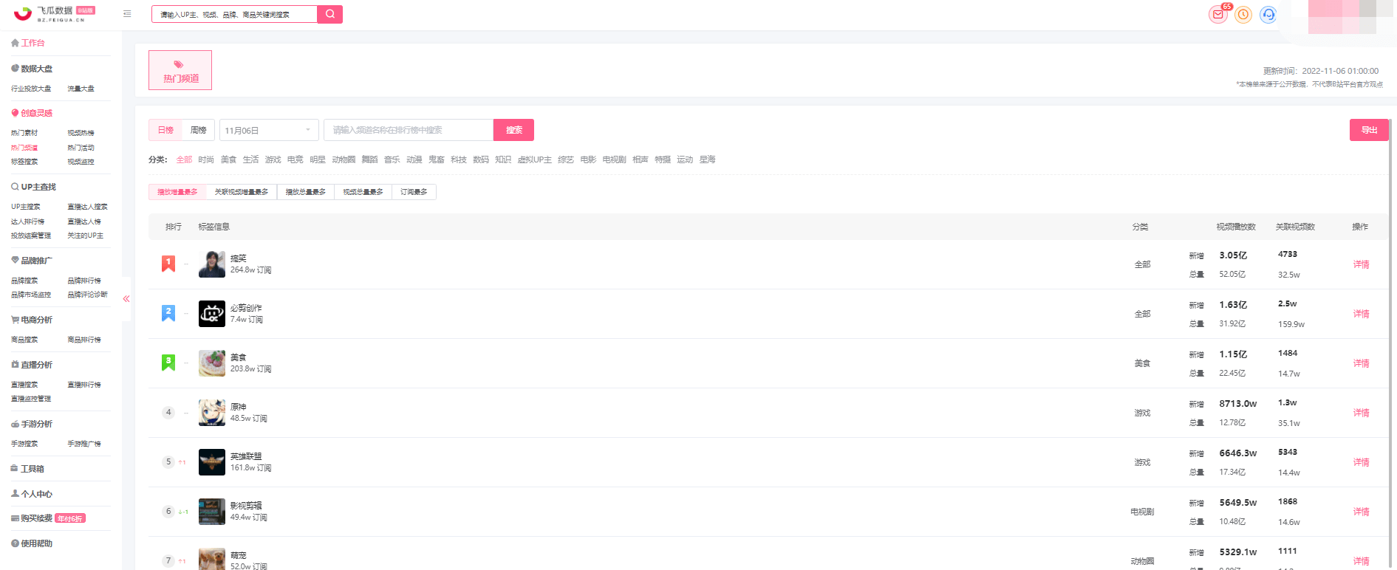Click the 直播分析 TV icon
This screenshot has height=570, width=1397.
point(15,365)
